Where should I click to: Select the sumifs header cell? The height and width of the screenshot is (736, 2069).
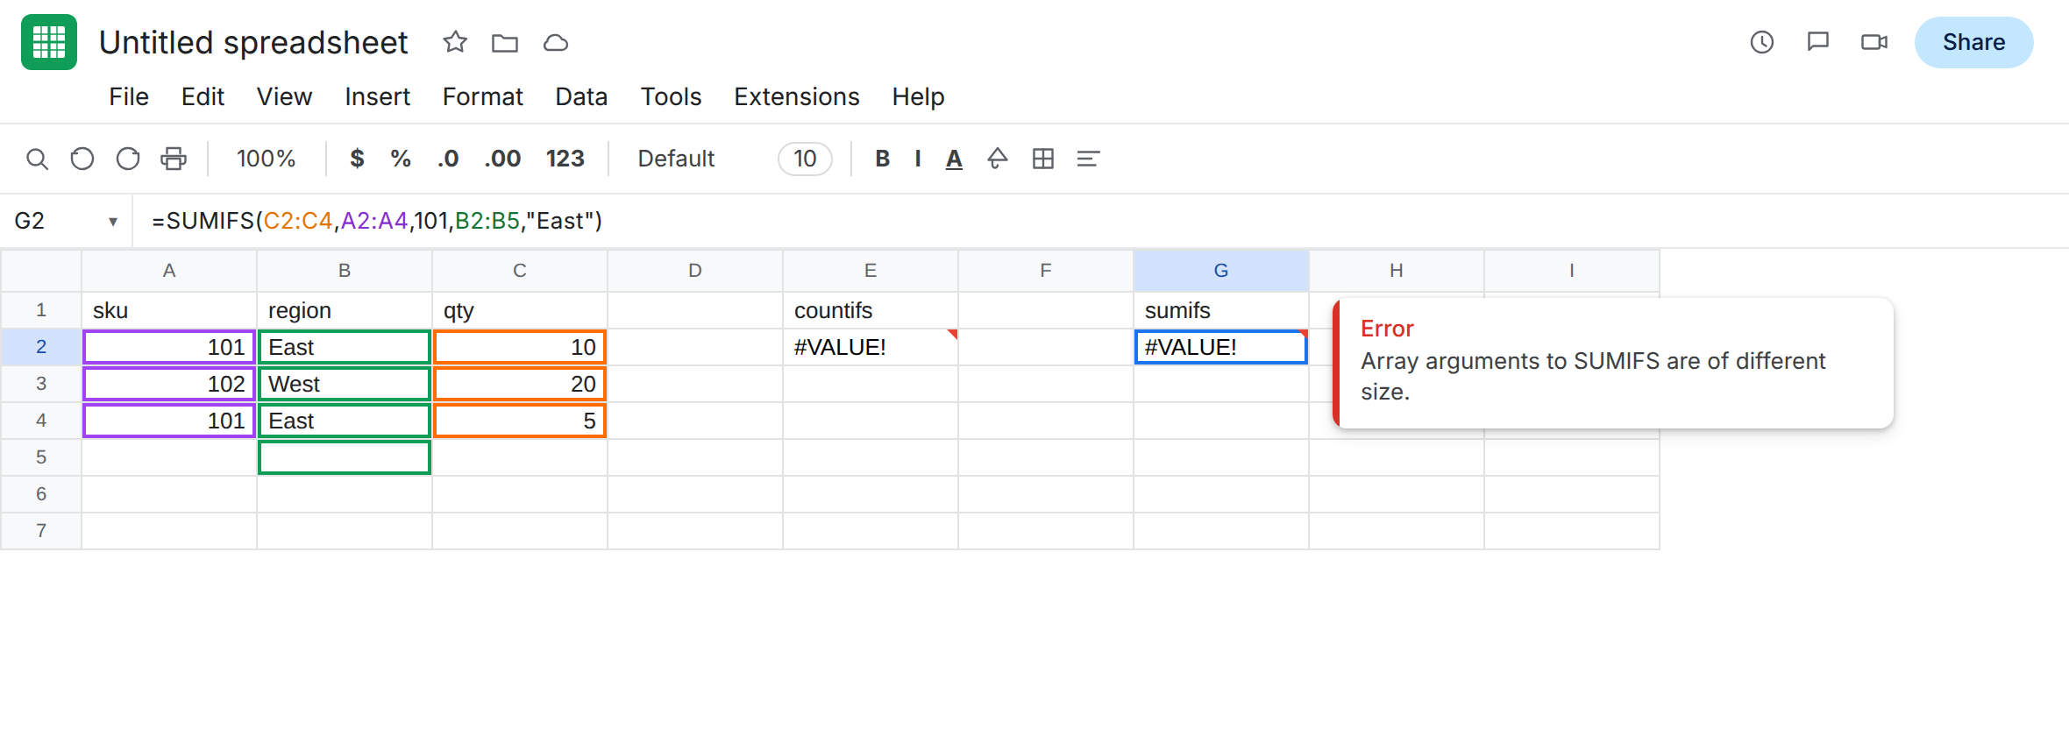tap(1220, 310)
